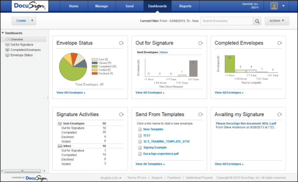This screenshot has height=182, width=298.
Task: View All Envelopes in Out for Signature
Action: 150,93
